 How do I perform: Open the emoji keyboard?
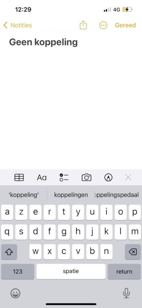coord(15,294)
